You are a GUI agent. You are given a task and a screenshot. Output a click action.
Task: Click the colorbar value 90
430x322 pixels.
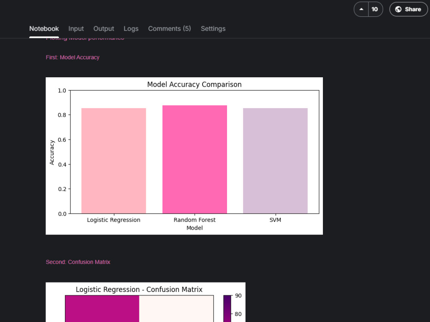pos(238,296)
